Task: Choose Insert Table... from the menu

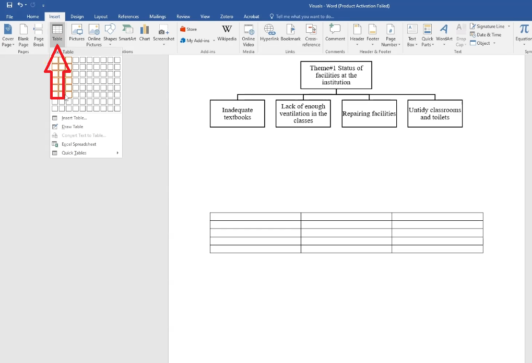Action: click(74, 118)
